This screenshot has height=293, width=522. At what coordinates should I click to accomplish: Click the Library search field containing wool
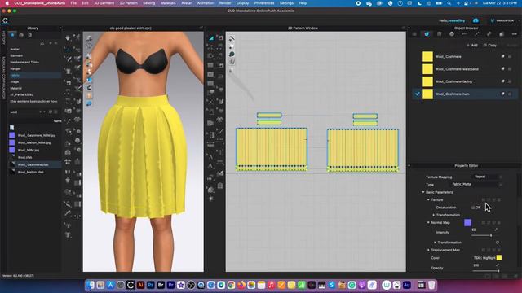(x=24, y=112)
